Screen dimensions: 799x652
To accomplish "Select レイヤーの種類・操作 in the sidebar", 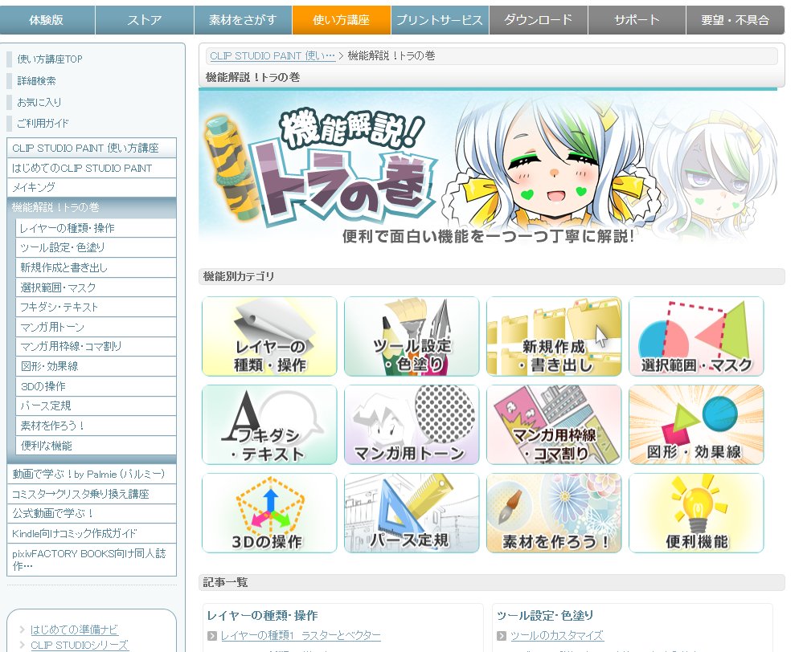I will pyautogui.click(x=96, y=228).
